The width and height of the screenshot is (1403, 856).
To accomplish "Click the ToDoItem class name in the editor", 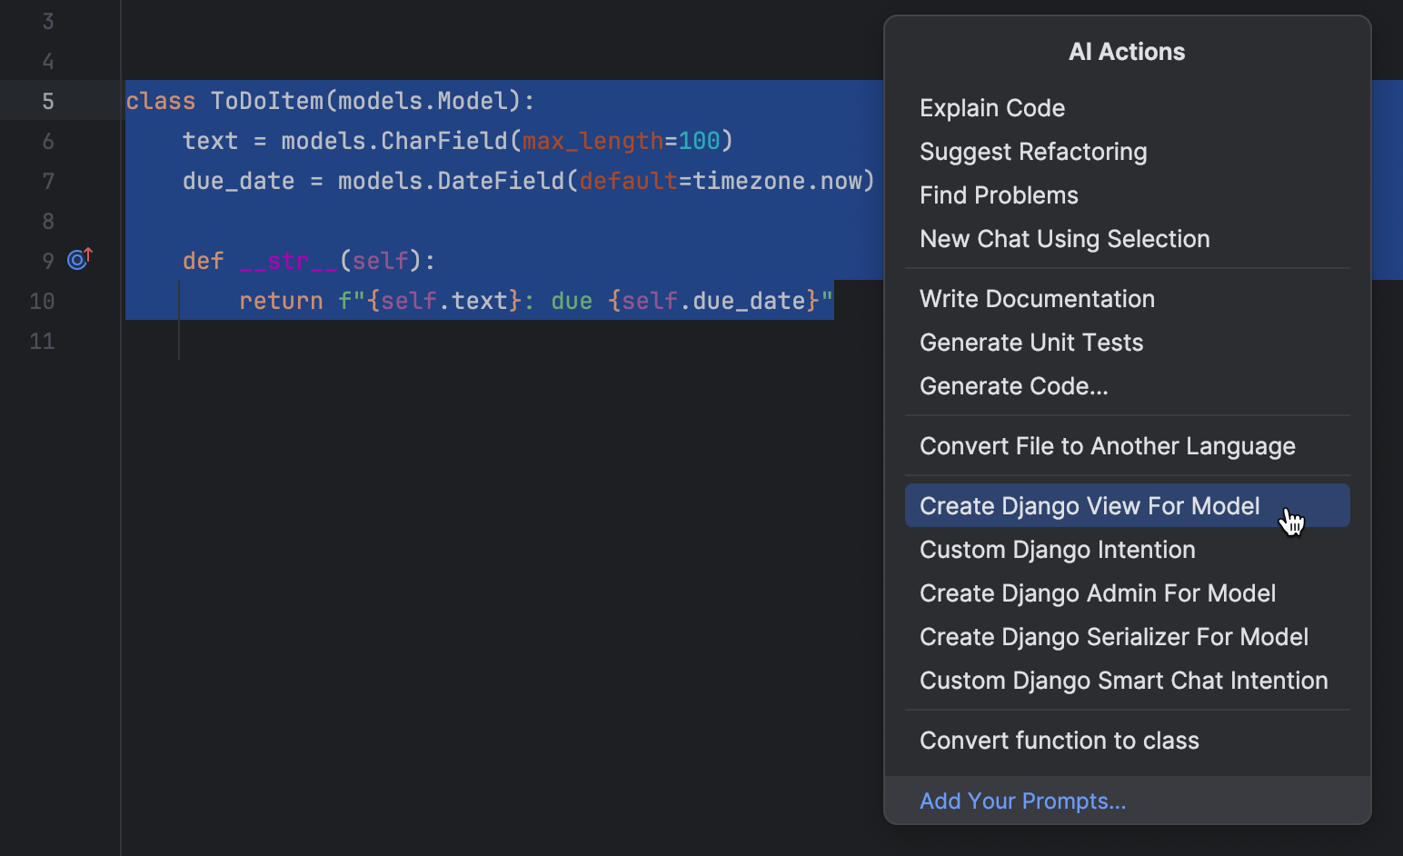I will (267, 101).
